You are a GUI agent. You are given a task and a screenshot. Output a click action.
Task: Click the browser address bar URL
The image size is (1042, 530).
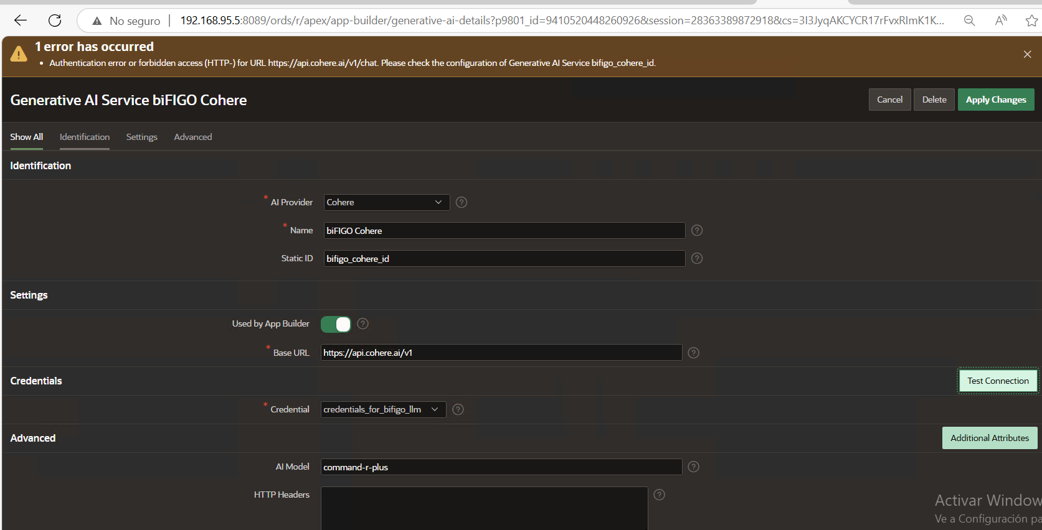point(562,21)
